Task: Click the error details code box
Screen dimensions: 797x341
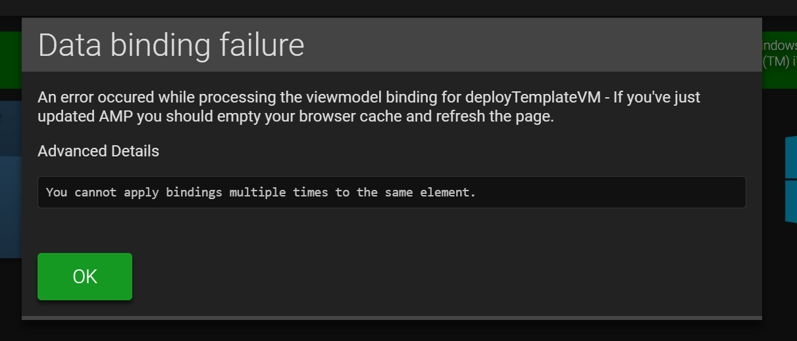Action: tap(392, 193)
